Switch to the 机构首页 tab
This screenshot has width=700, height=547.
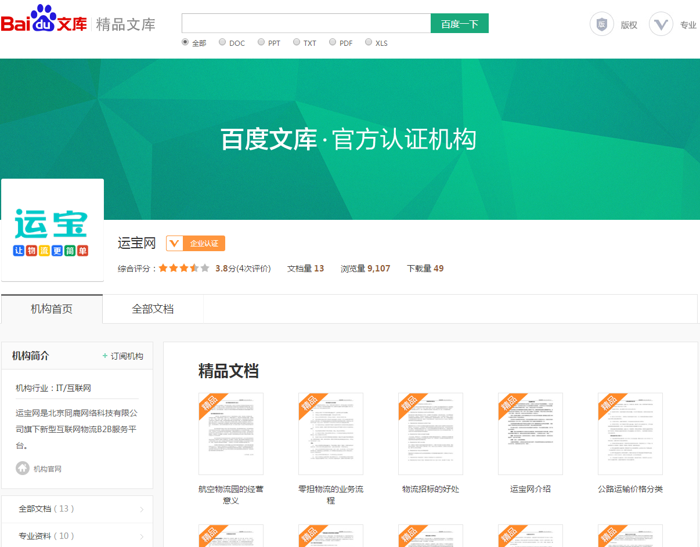tap(52, 309)
